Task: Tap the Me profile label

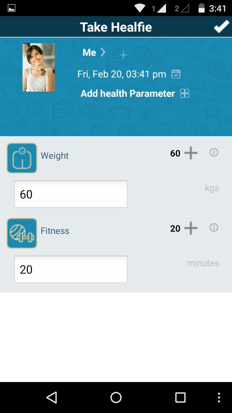Action: tap(89, 53)
